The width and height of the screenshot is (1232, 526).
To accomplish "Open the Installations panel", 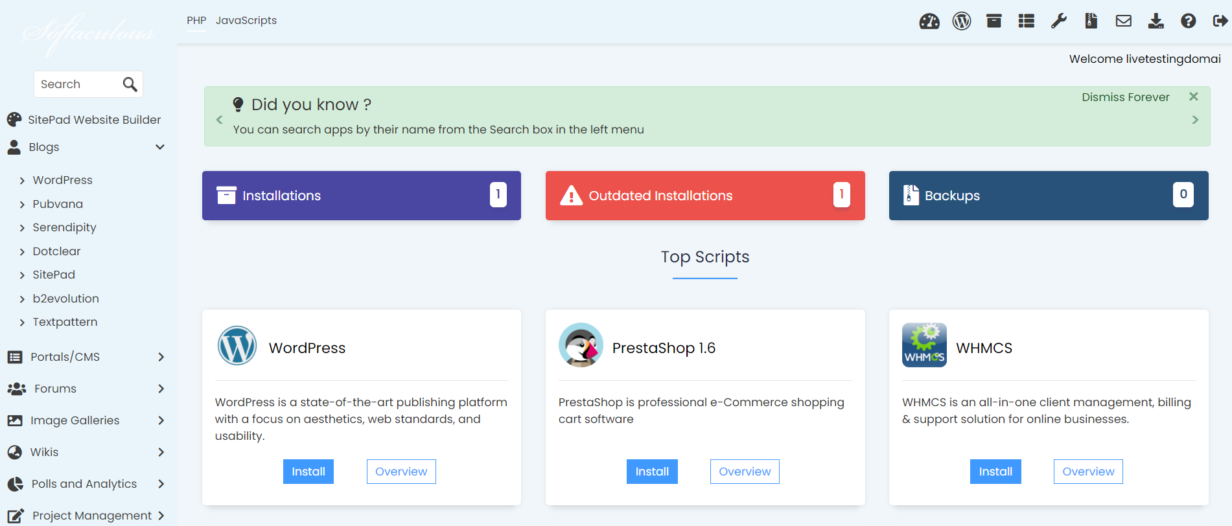I will coord(362,196).
